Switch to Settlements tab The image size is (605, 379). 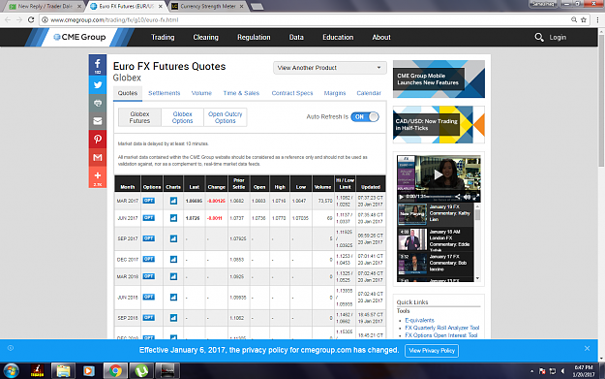tap(165, 93)
